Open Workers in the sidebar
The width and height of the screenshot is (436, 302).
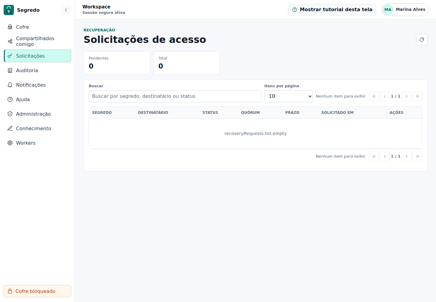[38, 143]
